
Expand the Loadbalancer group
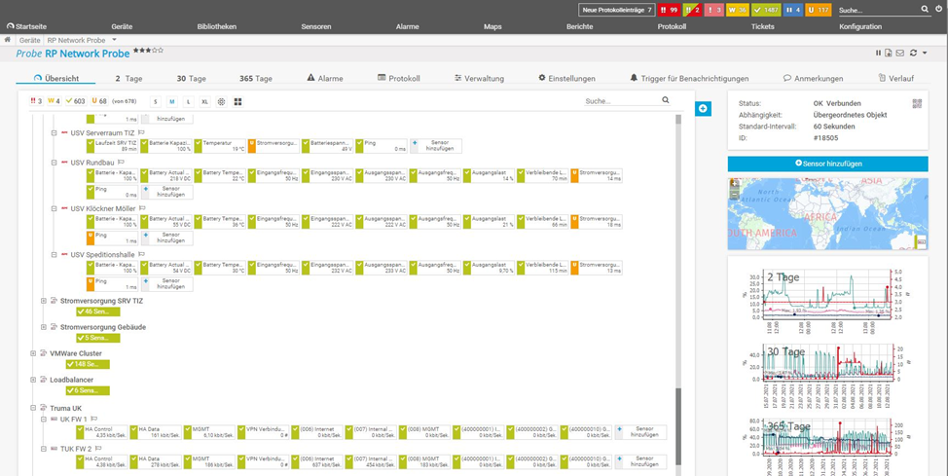pyautogui.click(x=33, y=380)
